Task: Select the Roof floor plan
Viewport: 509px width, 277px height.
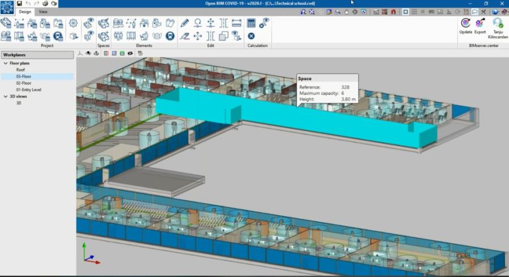Action: (20, 69)
